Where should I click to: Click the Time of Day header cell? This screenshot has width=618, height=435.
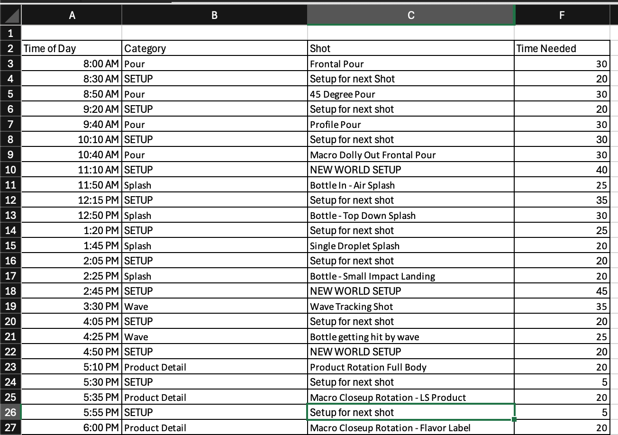tap(72, 48)
